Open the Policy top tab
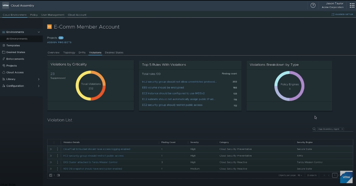 tap(34, 15)
